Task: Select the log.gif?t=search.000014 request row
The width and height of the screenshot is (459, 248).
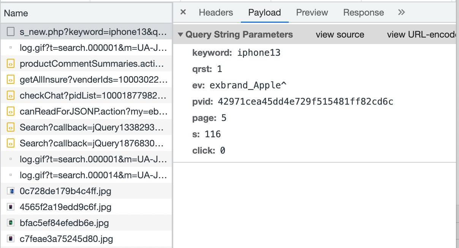Action: (x=86, y=175)
